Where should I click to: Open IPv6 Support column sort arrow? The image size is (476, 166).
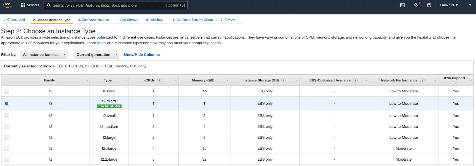coord(471,80)
